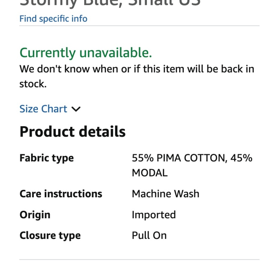Expand the Size Chart chevron arrow

pyautogui.click(x=76, y=109)
